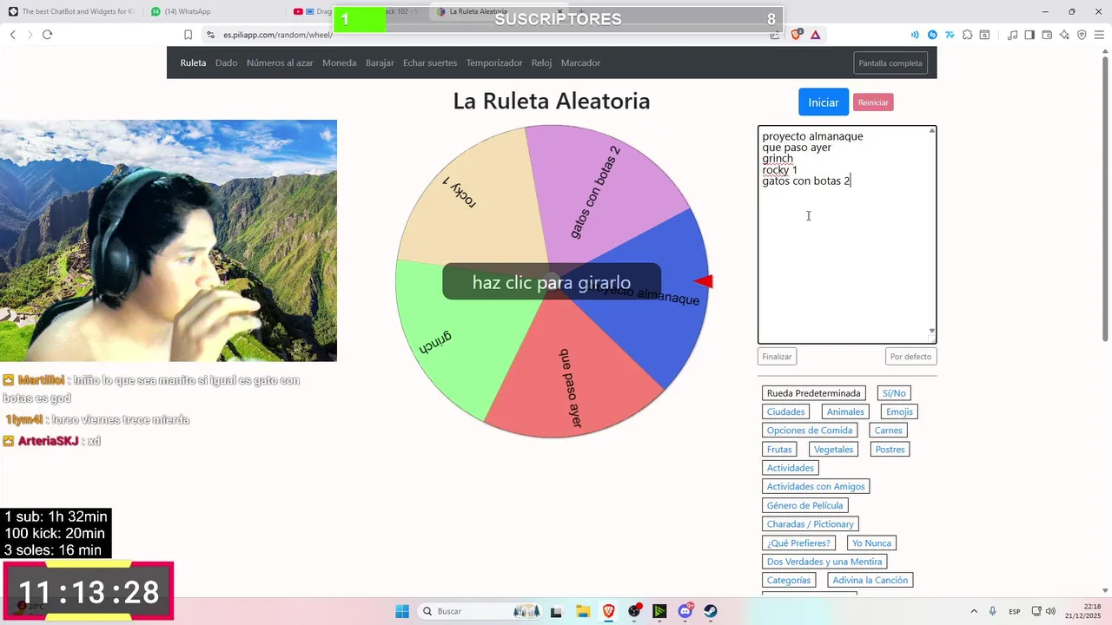
Task: Open Brave Shields lion icon
Action: (x=797, y=35)
